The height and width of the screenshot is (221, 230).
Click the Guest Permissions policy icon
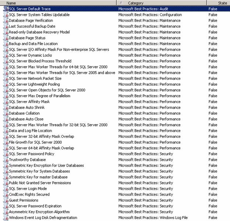pos(6,200)
